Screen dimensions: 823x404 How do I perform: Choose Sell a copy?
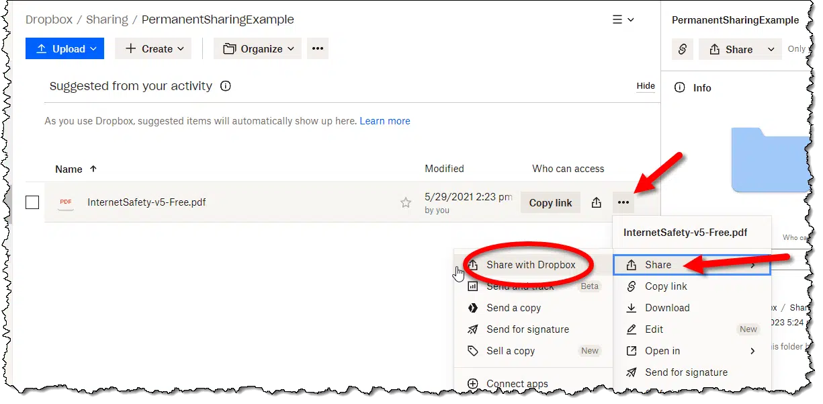533,351
